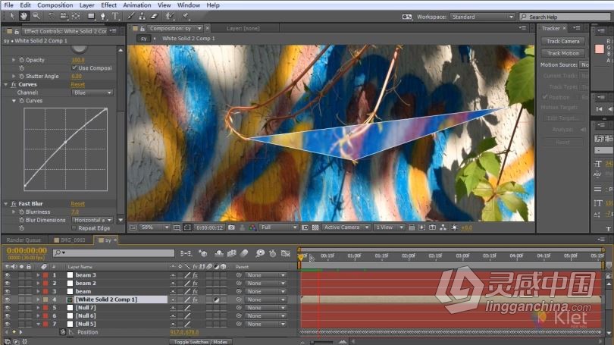Click the motion blur enable icon in timeline
Viewport: 614px width, 345px height.
[x=244, y=253]
